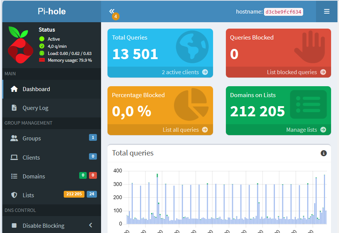The image size is (339, 233).
Task: Open the Clients page in sidebar
Action: [x=31, y=158]
